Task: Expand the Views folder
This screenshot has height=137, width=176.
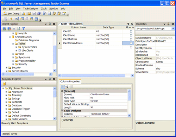Action: pyautogui.click(x=13, y=54)
